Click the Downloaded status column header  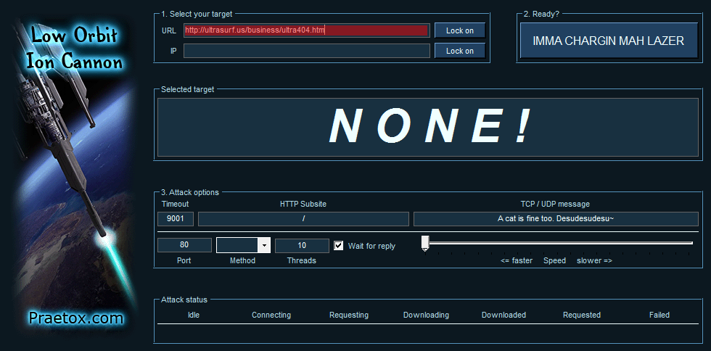tap(504, 315)
